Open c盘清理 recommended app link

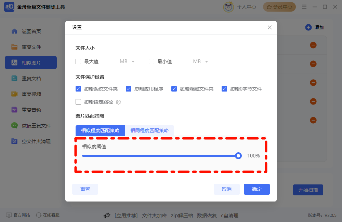click(230, 216)
